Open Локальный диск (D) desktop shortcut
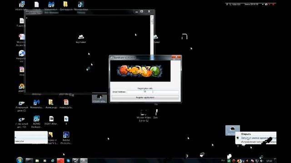This screenshot has width=291, height=163. 21,123
